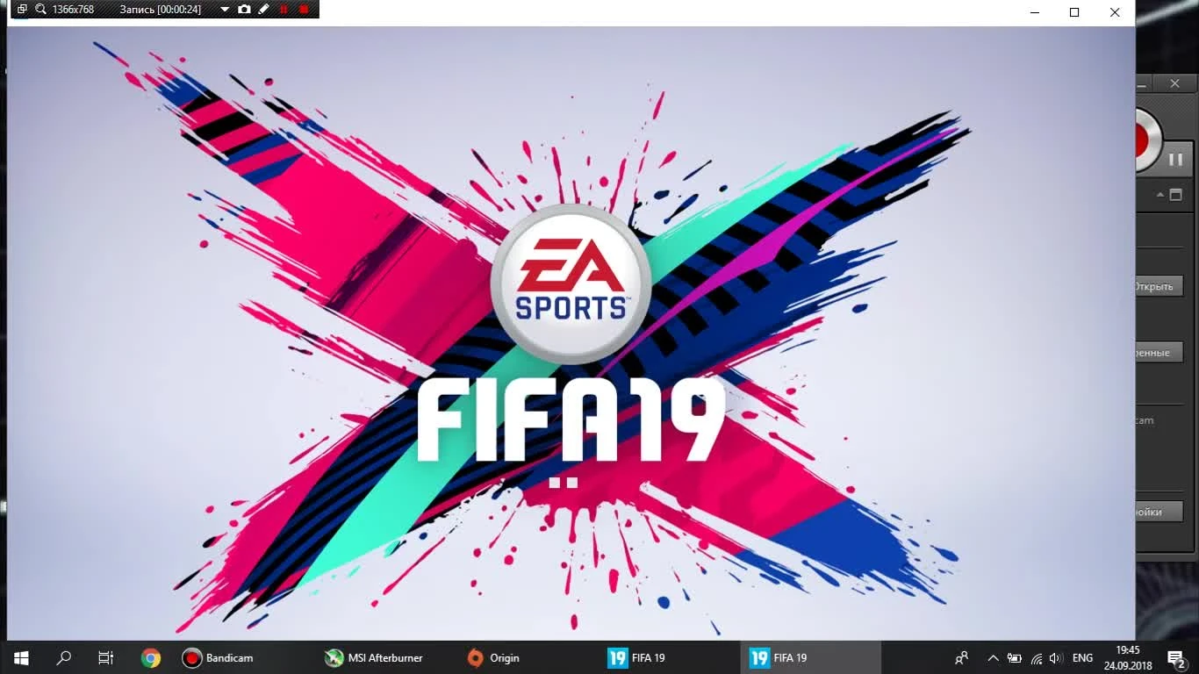The height and width of the screenshot is (674, 1199).
Task: Click the Открыть button in Bandicam
Action: (1159, 285)
